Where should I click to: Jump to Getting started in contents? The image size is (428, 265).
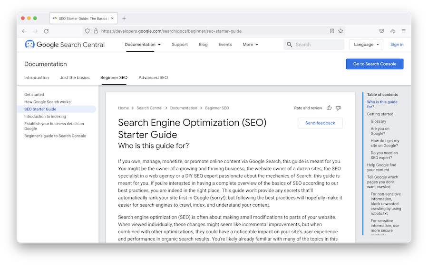pyautogui.click(x=380, y=114)
